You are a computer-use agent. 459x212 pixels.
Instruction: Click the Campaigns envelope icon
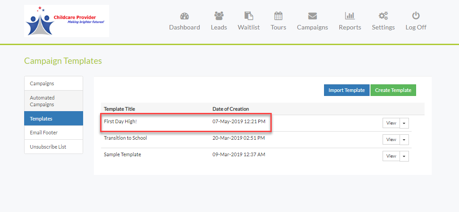coord(312,16)
